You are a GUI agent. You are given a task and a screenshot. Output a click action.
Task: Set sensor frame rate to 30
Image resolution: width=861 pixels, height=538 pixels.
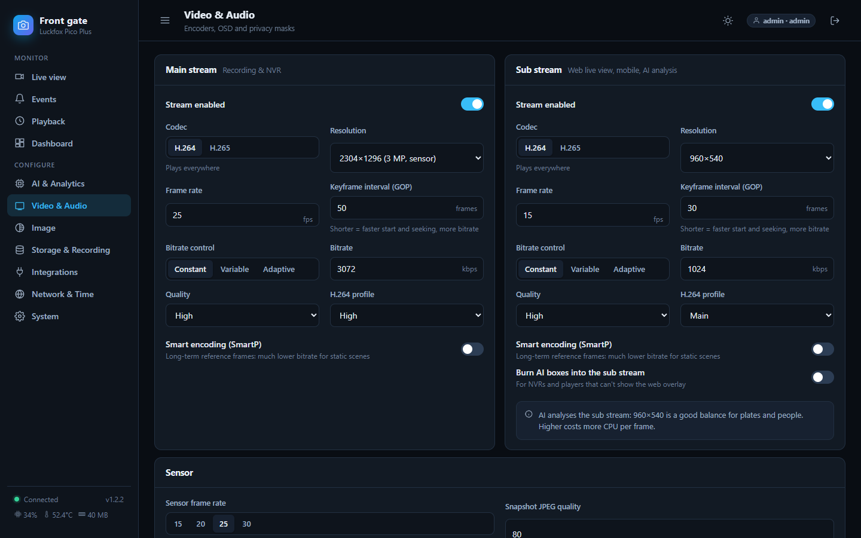pyautogui.click(x=246, y=524)
